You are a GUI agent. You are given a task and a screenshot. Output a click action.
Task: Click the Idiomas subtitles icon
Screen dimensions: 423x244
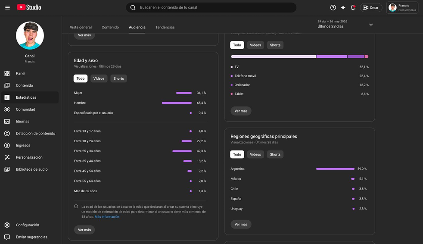(7, 122)
